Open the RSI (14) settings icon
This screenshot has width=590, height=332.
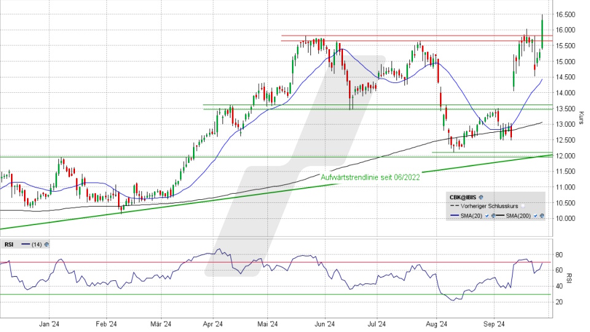tap(47, 245)
